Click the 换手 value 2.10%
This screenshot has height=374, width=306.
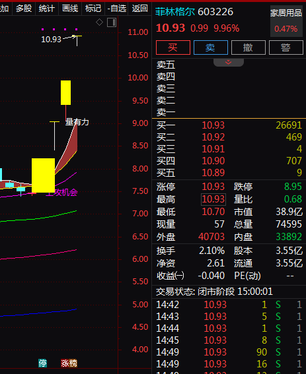[211, 251]
